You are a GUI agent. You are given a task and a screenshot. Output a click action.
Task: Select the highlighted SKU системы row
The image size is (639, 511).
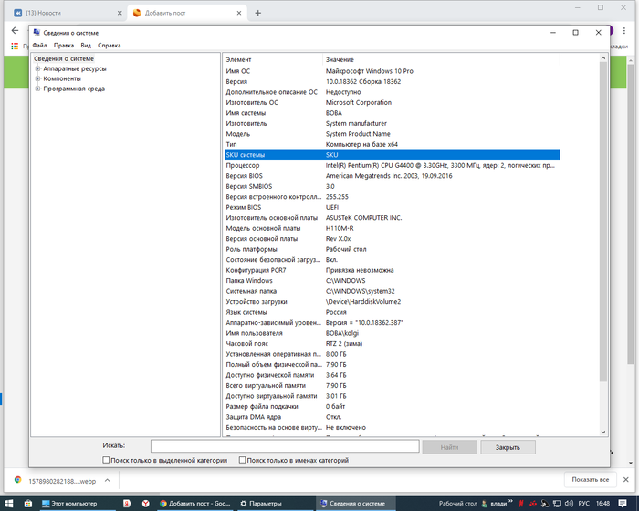pyautogui.click(x=393, y=155)
